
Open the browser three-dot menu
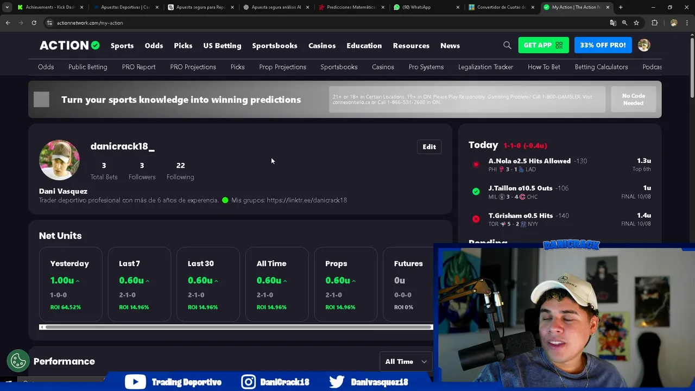coord(687,23)
